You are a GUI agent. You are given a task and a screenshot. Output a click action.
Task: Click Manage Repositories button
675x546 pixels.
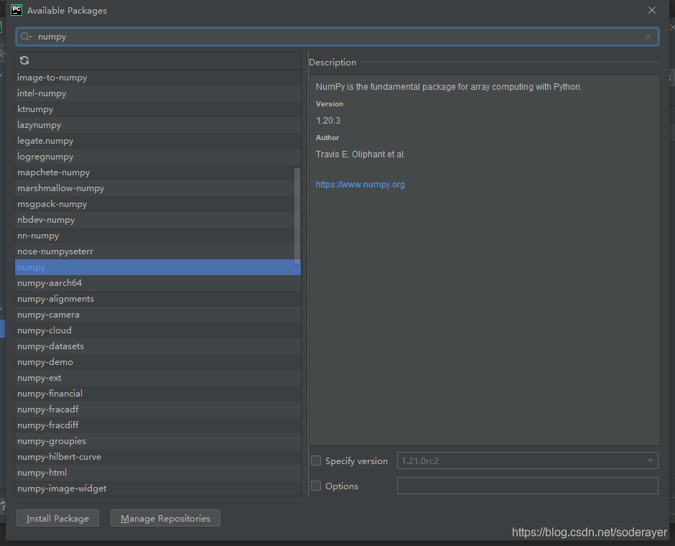[x=165, y=518]
